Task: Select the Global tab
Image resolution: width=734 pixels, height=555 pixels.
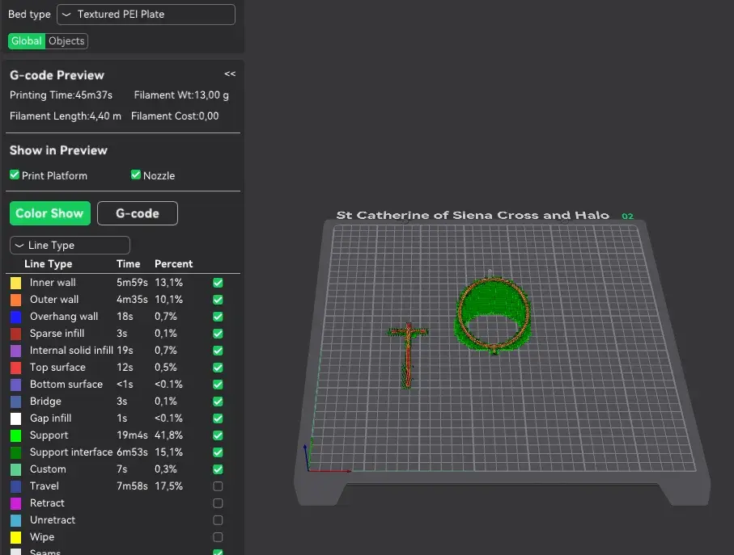Action: [x=27, y=41]
